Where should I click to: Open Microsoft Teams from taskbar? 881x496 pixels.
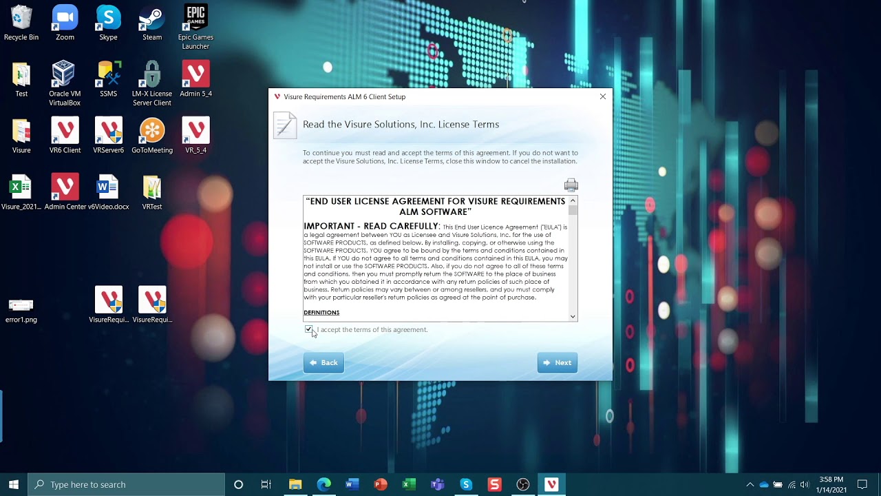point(437,484)
